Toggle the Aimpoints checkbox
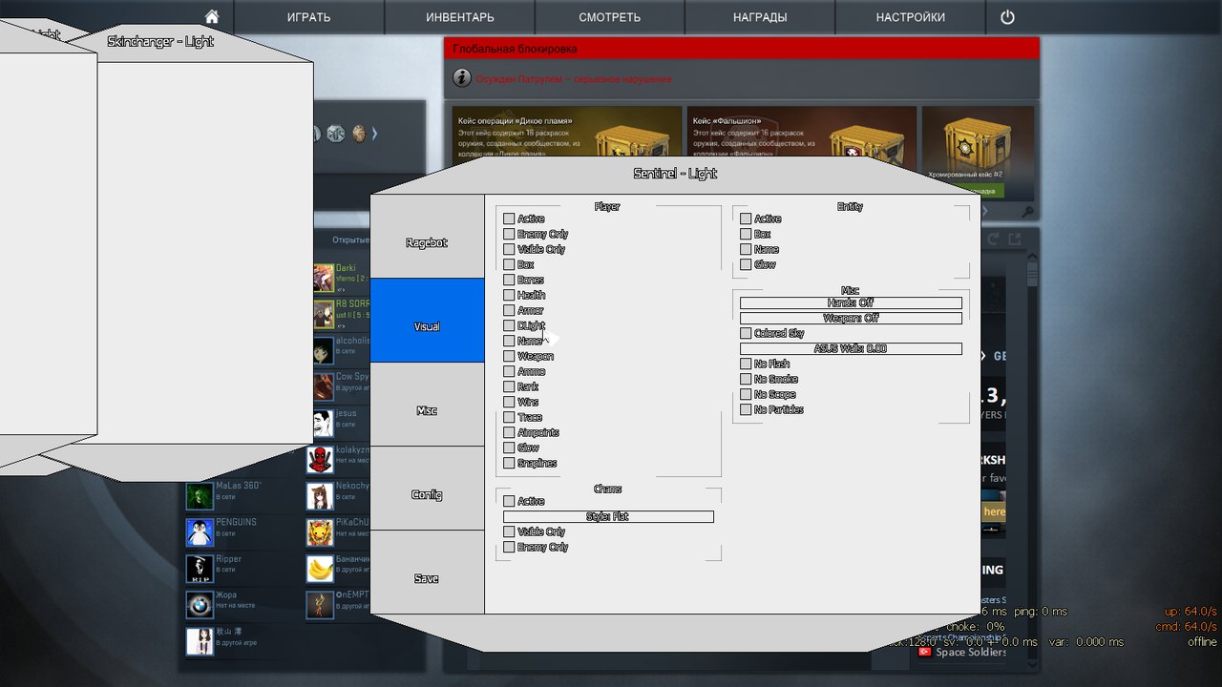This screenshot has width=1222, height=687. point(509,432)
